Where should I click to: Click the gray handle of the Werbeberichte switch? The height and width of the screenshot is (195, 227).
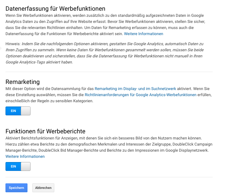pos(26,167)
